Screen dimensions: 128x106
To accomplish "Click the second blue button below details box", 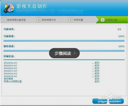I will (x=116, y=101).
